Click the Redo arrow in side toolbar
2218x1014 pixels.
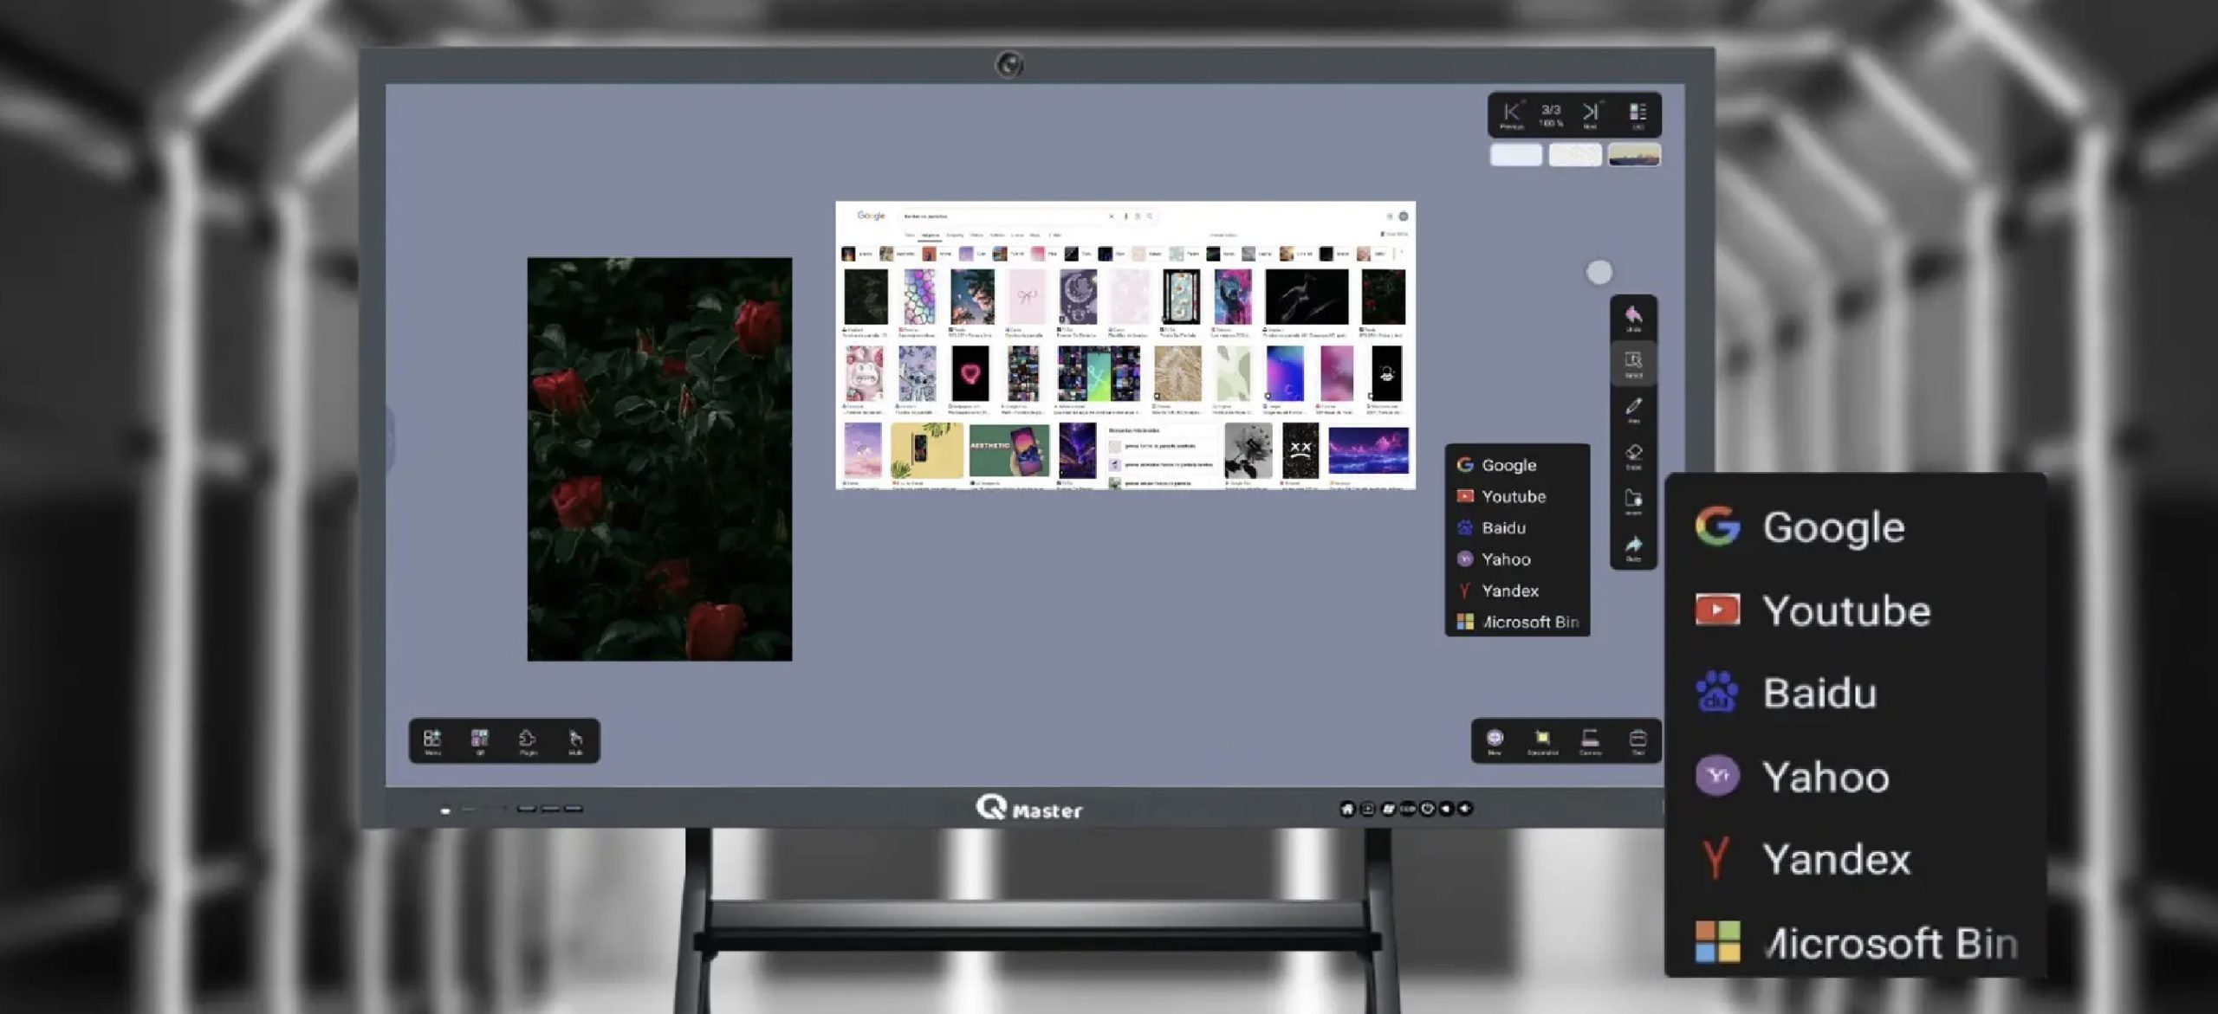click(1633, 547)
